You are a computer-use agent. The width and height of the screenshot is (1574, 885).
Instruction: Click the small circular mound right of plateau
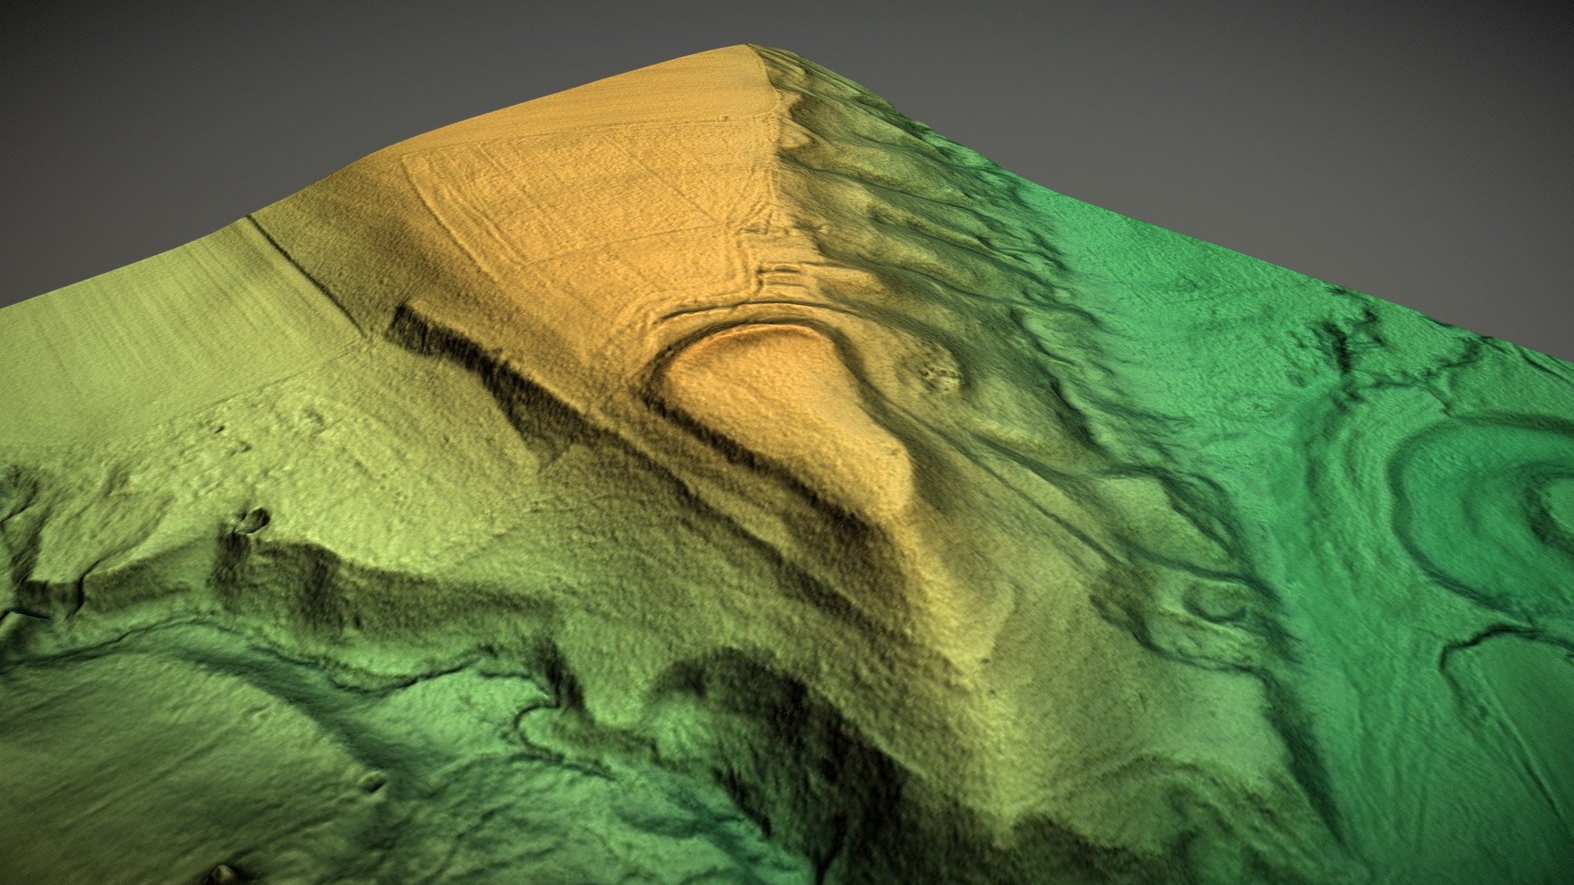coord(935,367)
